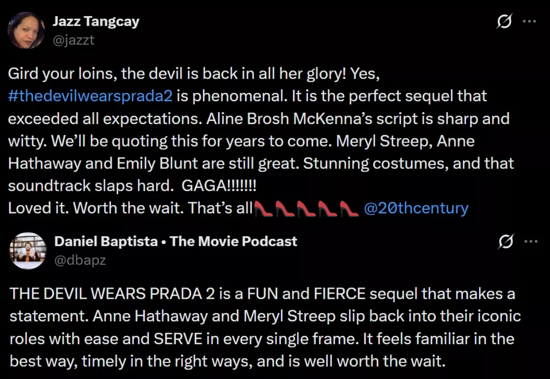The image size is (550, 379).
Task: Click the @jazzt handle
Action: [73, 40]
